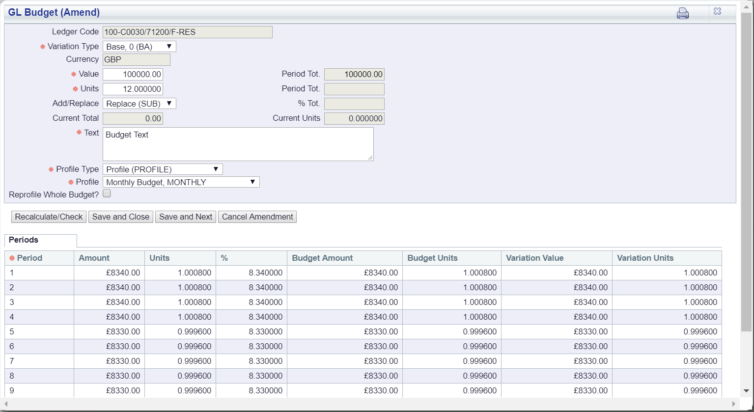
Task: Click % cell for period 4
Action: tap(251, 317)
